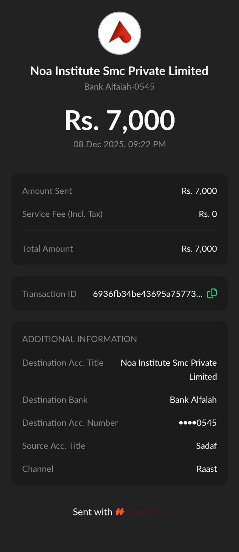Click the Amount Sent label

coord(47,191)
